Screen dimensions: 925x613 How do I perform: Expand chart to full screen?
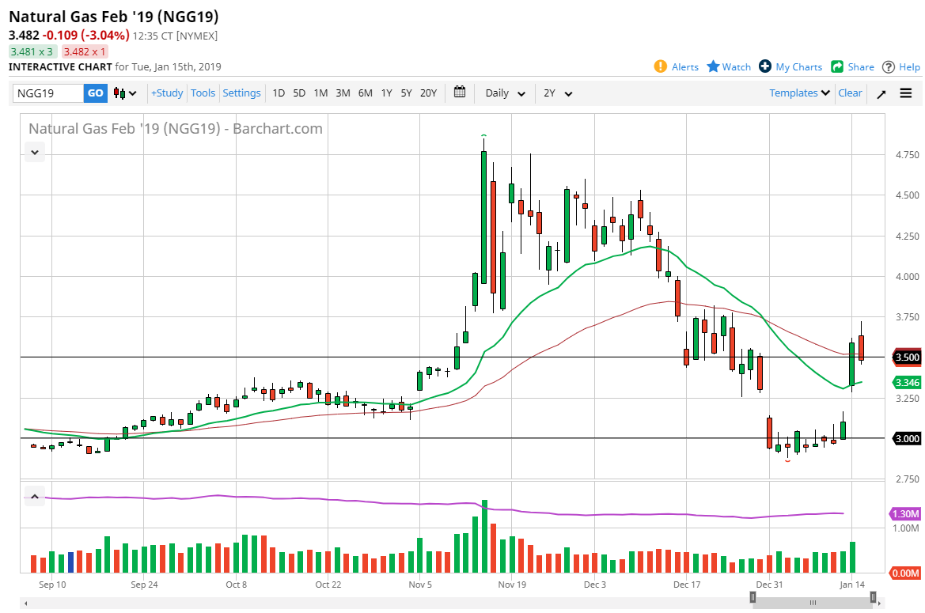pyautogui.click(x=881, y=93)
